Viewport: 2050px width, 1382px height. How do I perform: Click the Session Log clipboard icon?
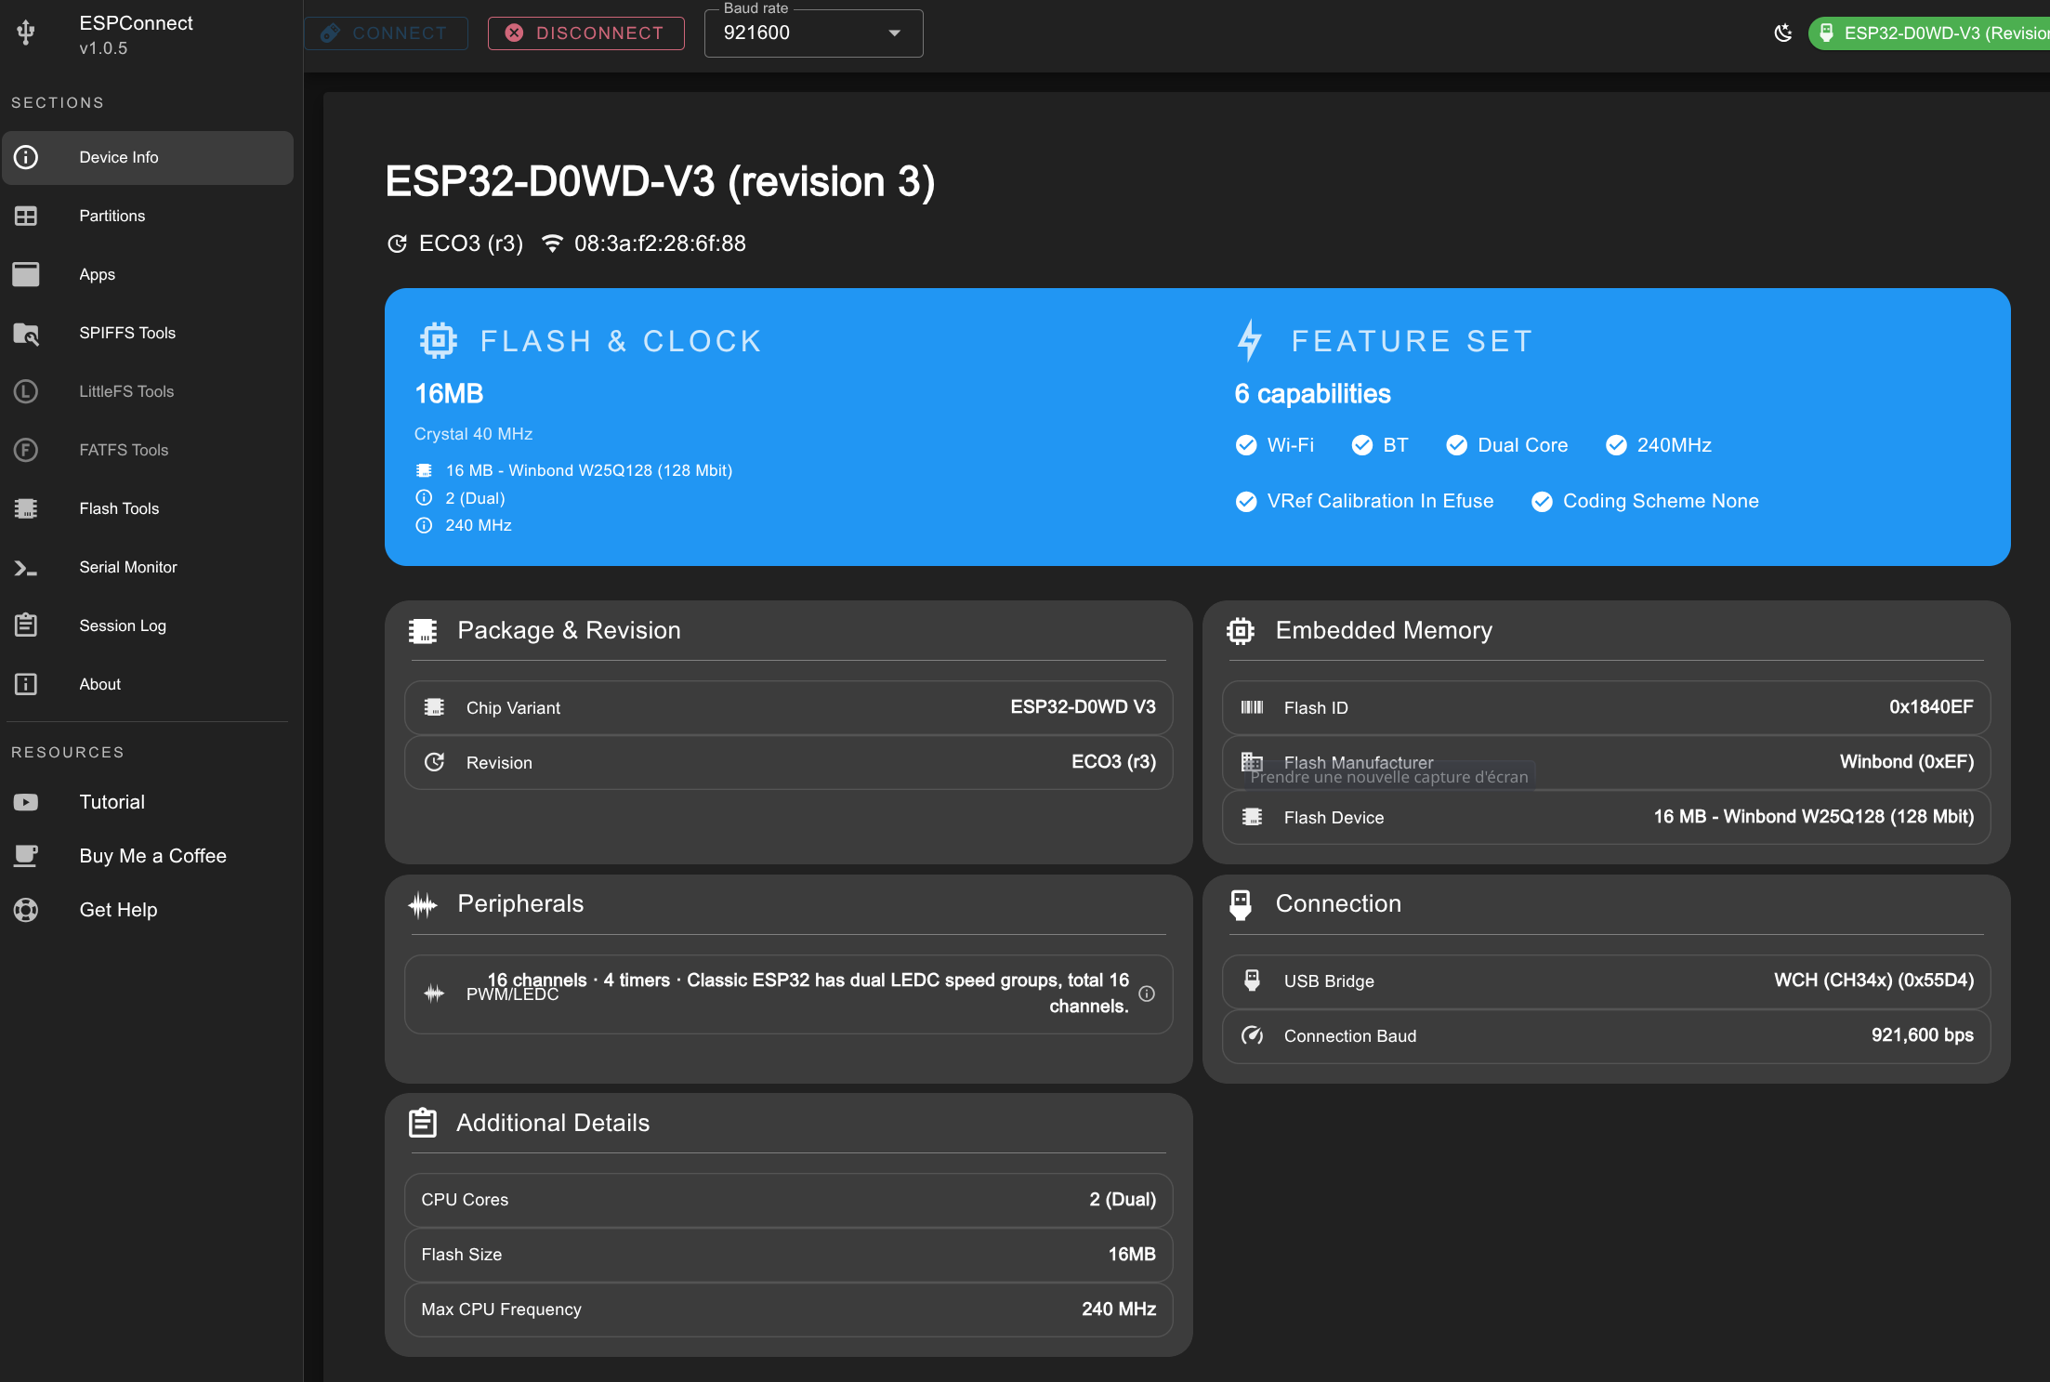coord(26,625)
